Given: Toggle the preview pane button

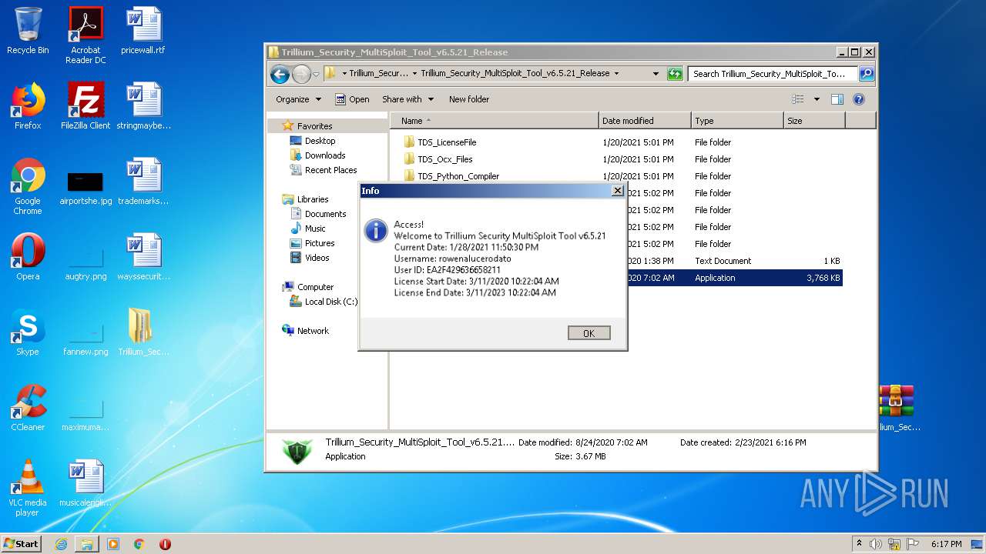Looking at the screenshot, I should point(837,99).
